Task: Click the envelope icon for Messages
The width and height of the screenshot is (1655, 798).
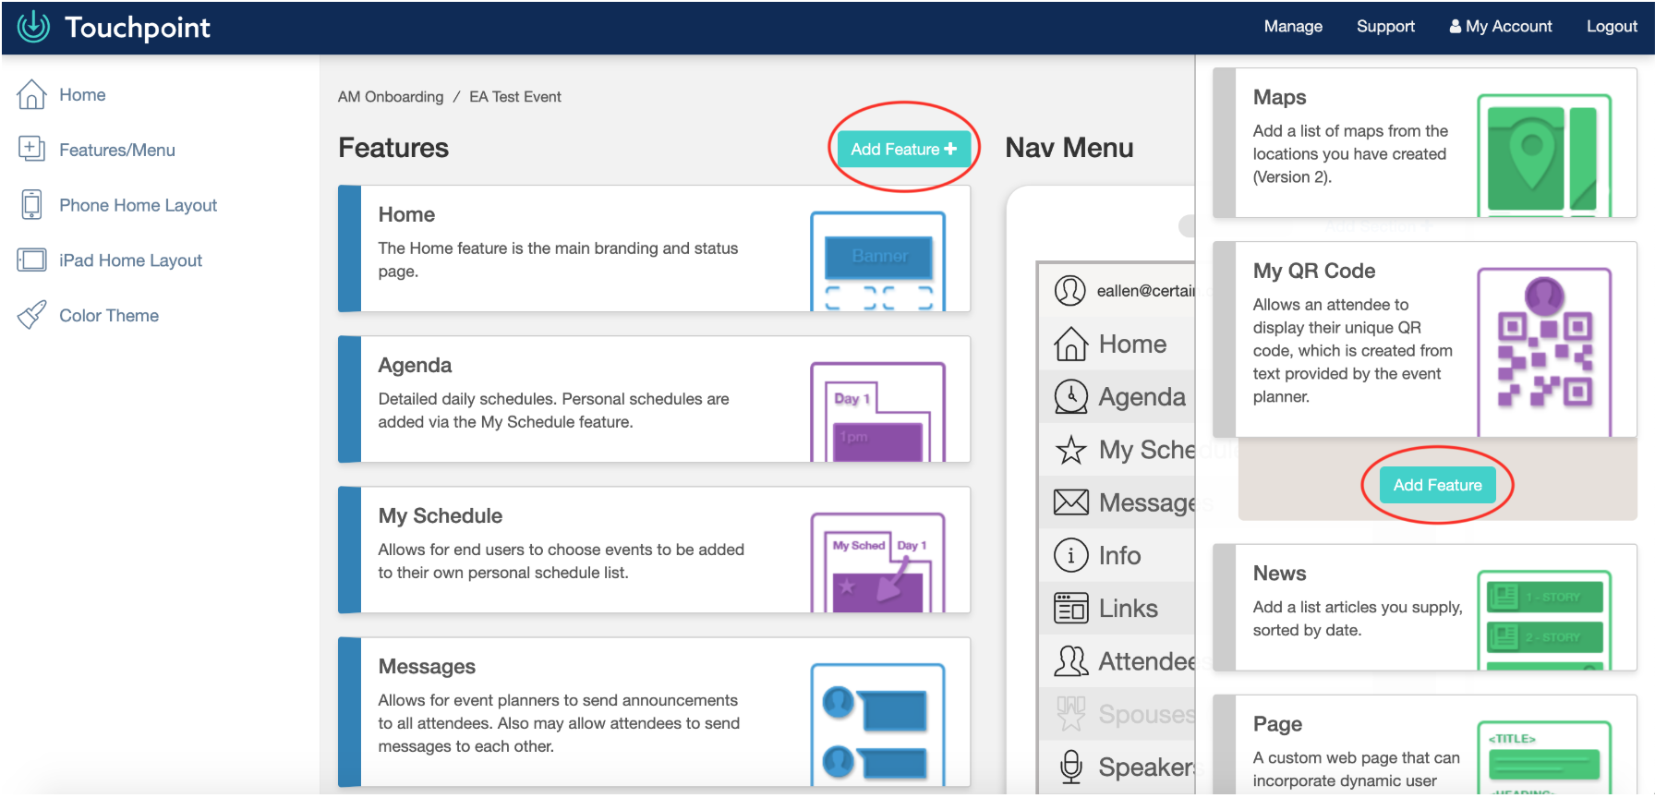Action: (1070, 502)
